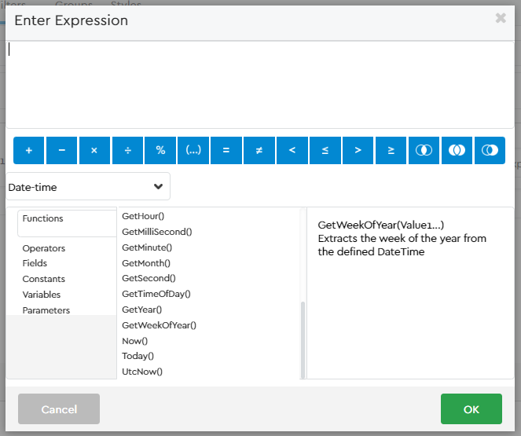Click the fully filled Venn diagram button
521x436 pixels.
(457, 150)
